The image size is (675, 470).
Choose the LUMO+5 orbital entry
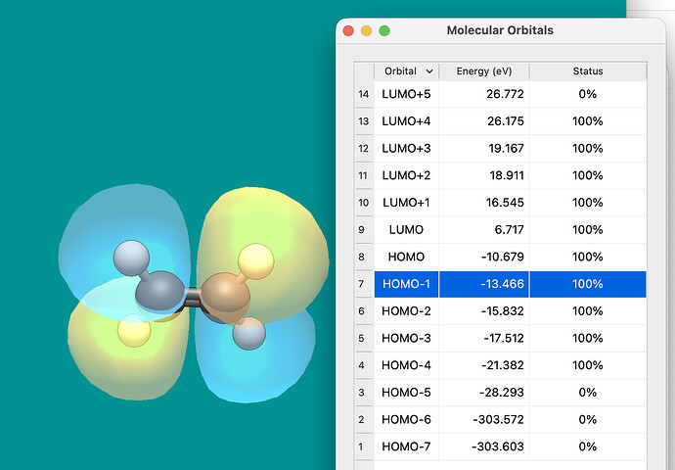(405, 94)
